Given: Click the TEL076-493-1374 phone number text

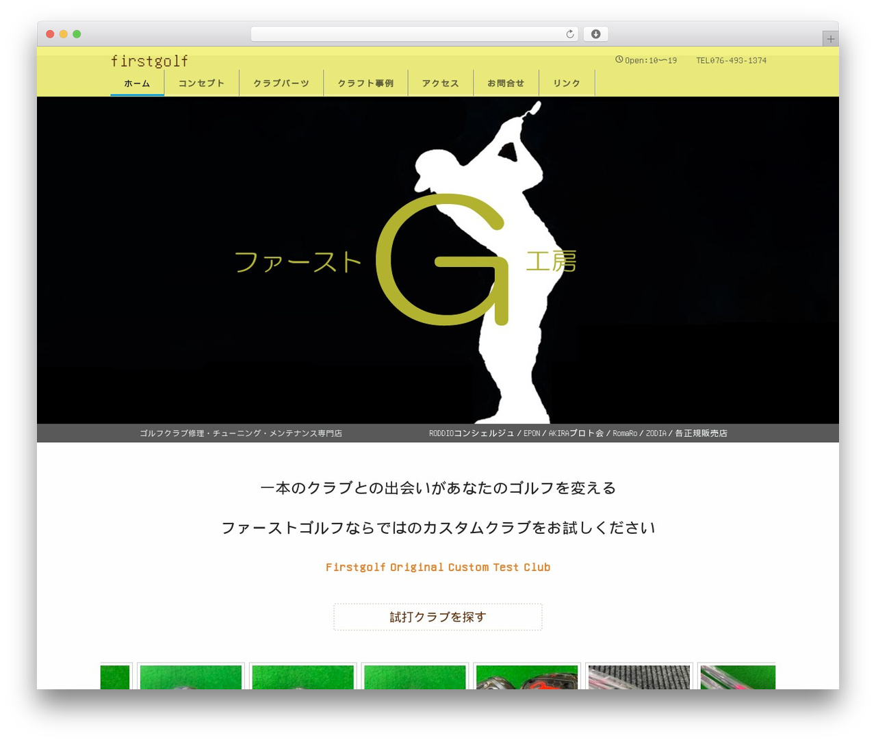Looking at the screenshot, I should click(x=732, y=60).
